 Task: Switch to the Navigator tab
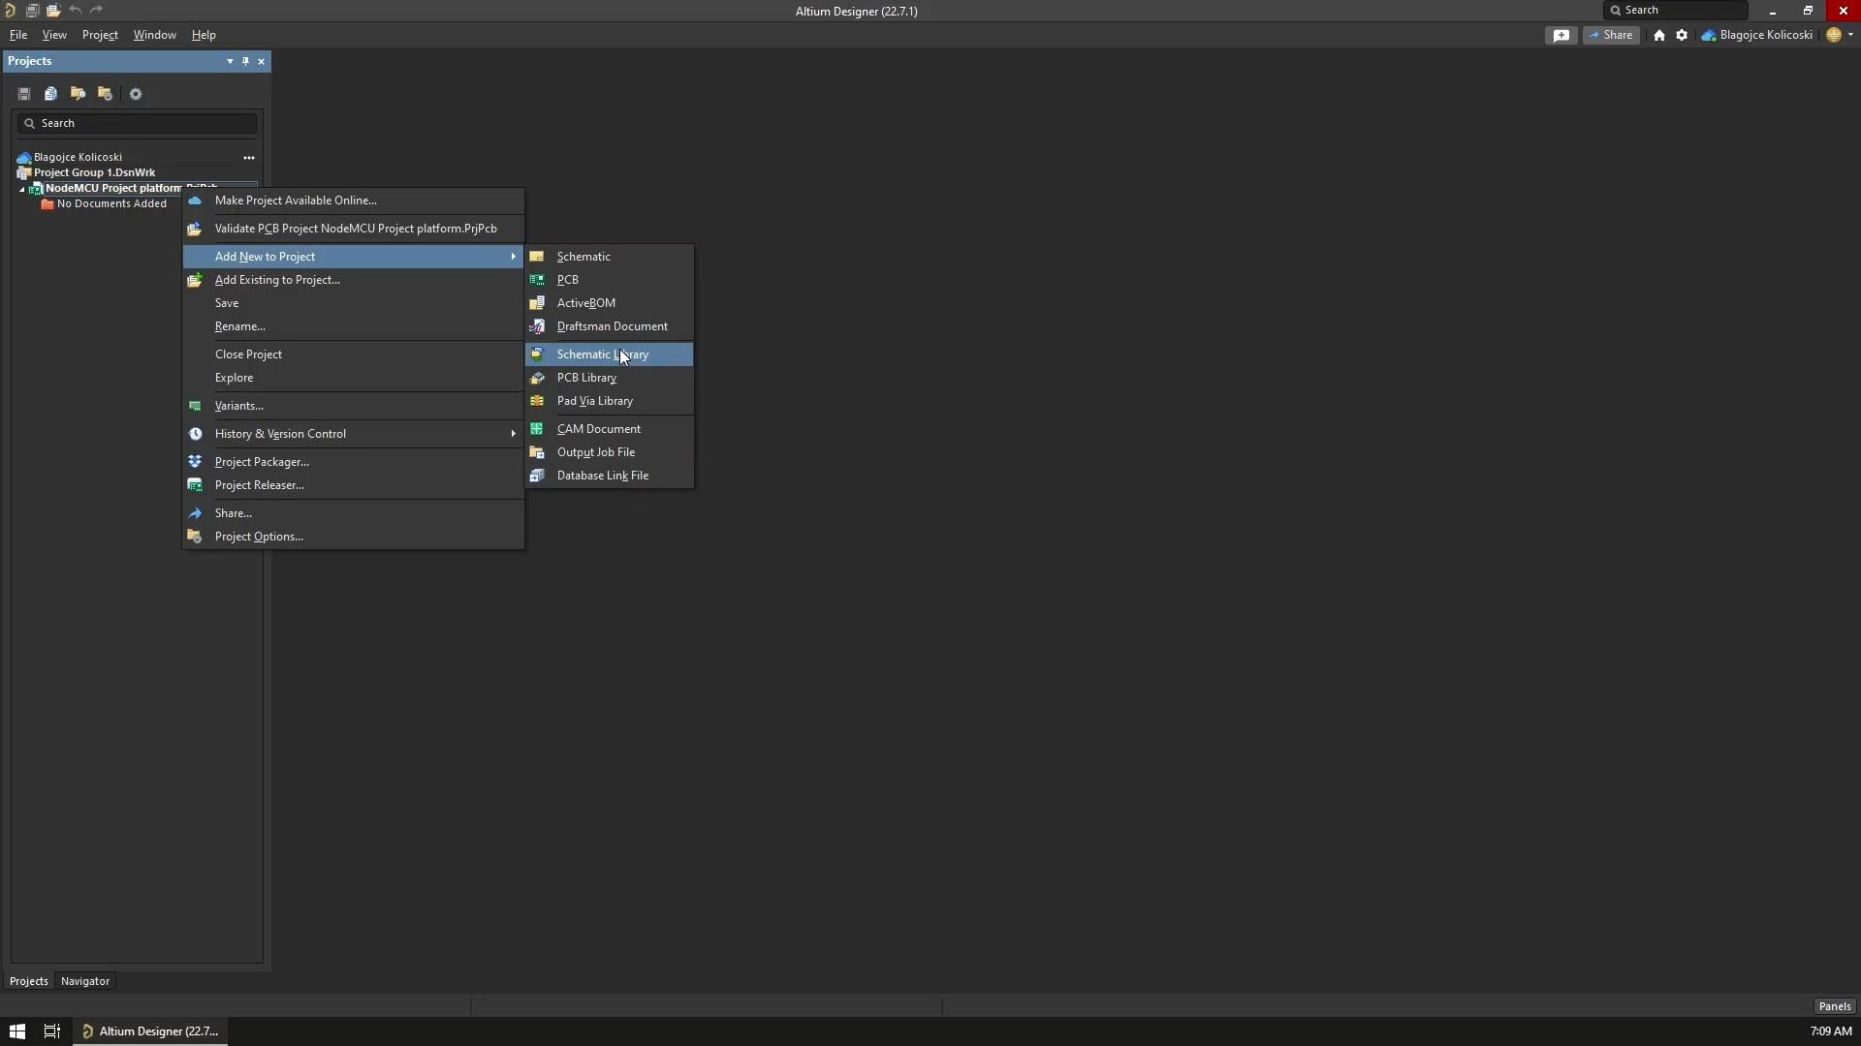coord(85,981)
